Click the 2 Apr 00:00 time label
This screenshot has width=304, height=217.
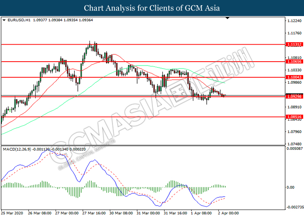coord(228,213)
